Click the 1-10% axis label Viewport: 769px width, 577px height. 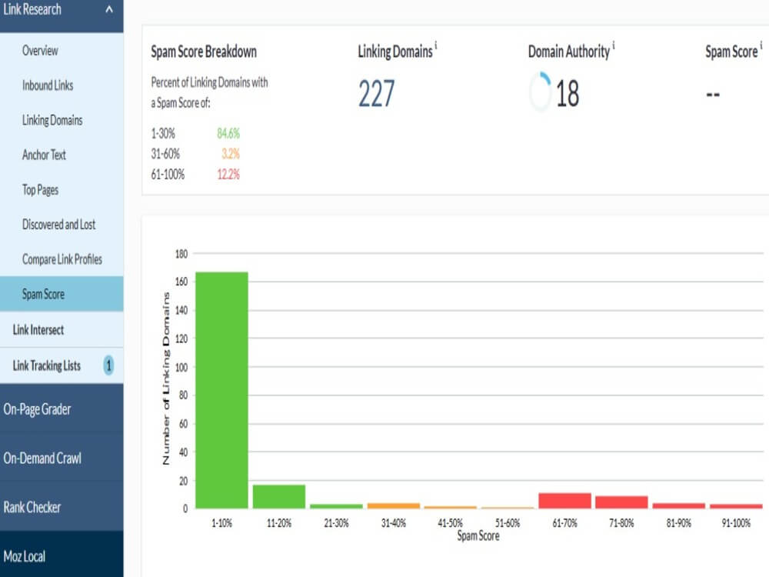[x=221, y=523]
